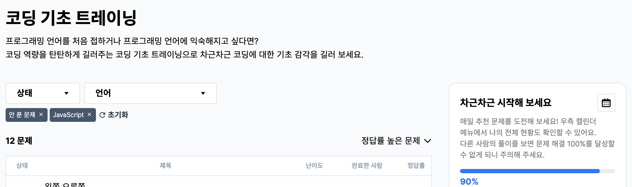This screenshot has width=632, height=187.
Task: Click the circular reset arrow icon
Action: coord(102,115)
